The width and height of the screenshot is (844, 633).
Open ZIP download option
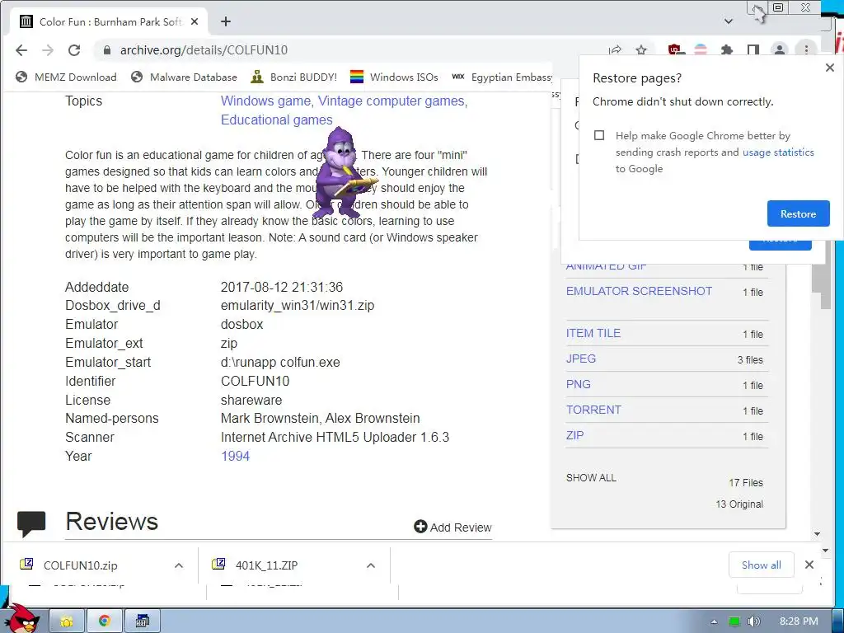574,435
